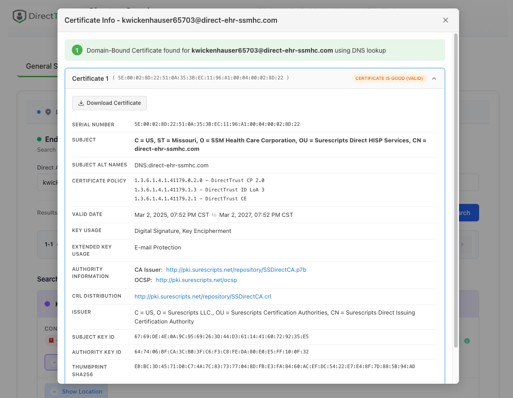513x398 pixels.
Task: Click the Issuer distinguished name text
Action: point(275,317)
